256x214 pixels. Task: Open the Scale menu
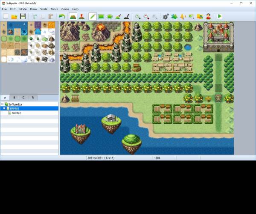point(44,9)
